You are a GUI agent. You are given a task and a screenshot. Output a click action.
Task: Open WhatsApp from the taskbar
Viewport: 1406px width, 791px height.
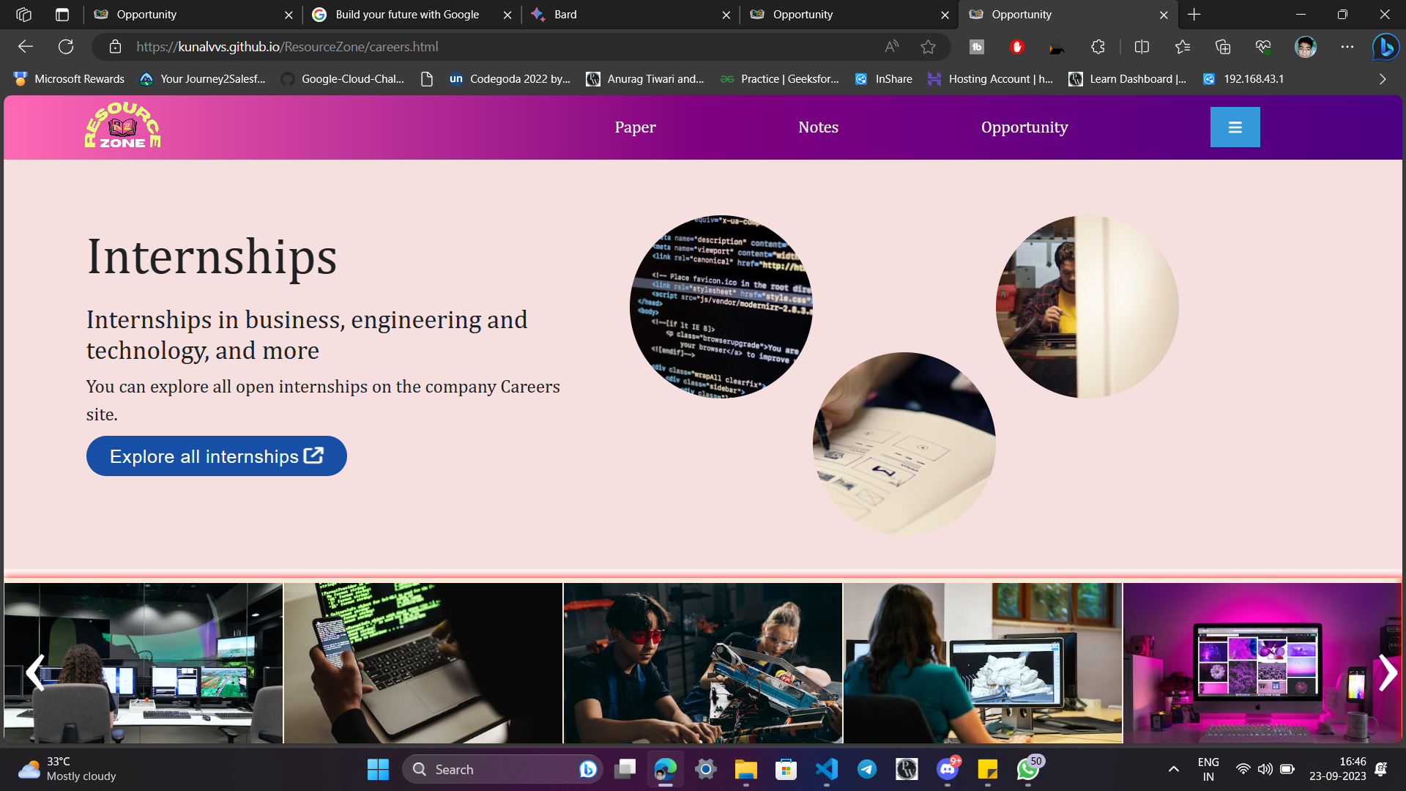[x=1028, y=769]
